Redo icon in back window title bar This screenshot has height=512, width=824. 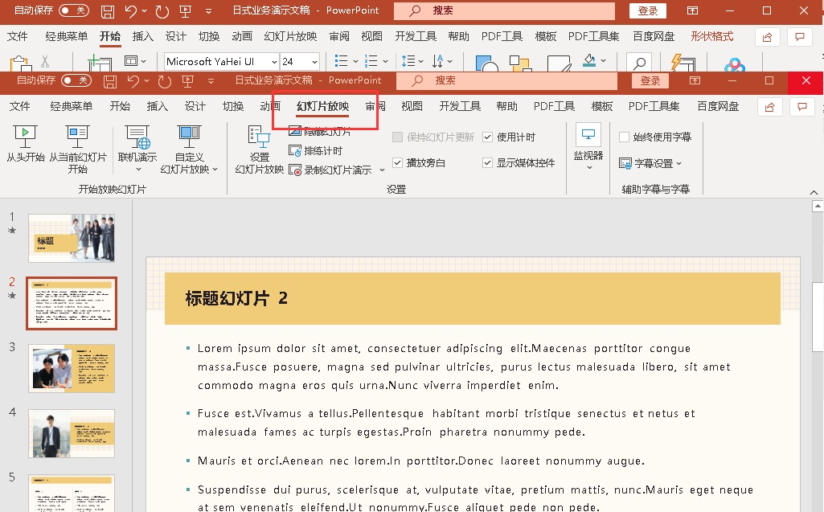162,11
